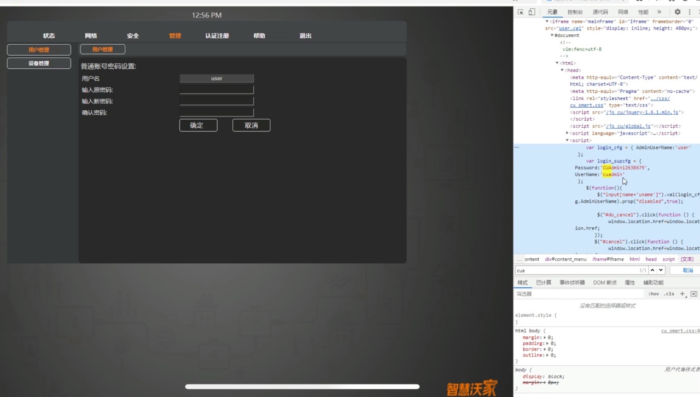
Task: Open the cu_smart.css stylesheet href link
Action: coord(587,105)
